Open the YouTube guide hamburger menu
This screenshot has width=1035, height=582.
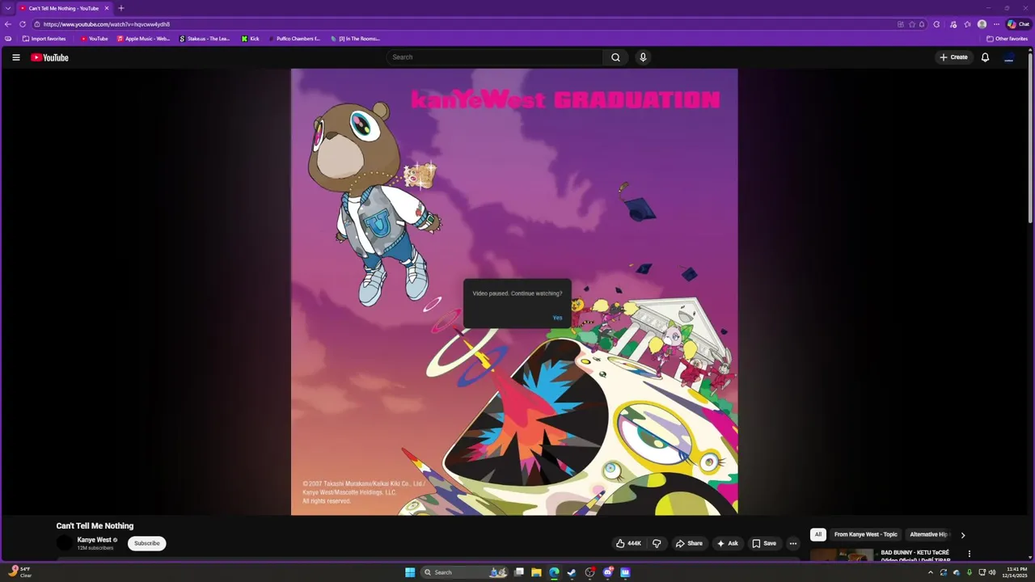(15, 57)
